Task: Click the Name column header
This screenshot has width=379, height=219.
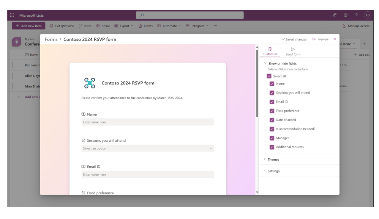Action: pos(32,55)
